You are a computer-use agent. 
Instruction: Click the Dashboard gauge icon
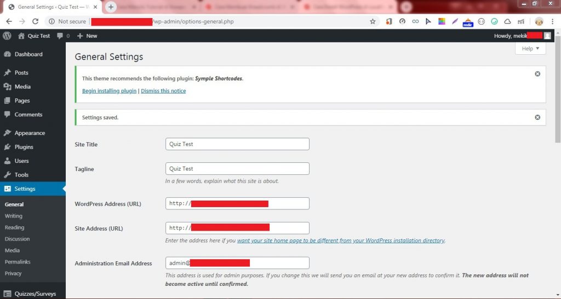tap(7, 54)
